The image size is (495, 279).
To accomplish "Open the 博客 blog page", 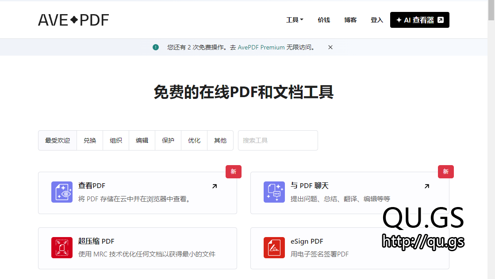I will pos(350,20).
